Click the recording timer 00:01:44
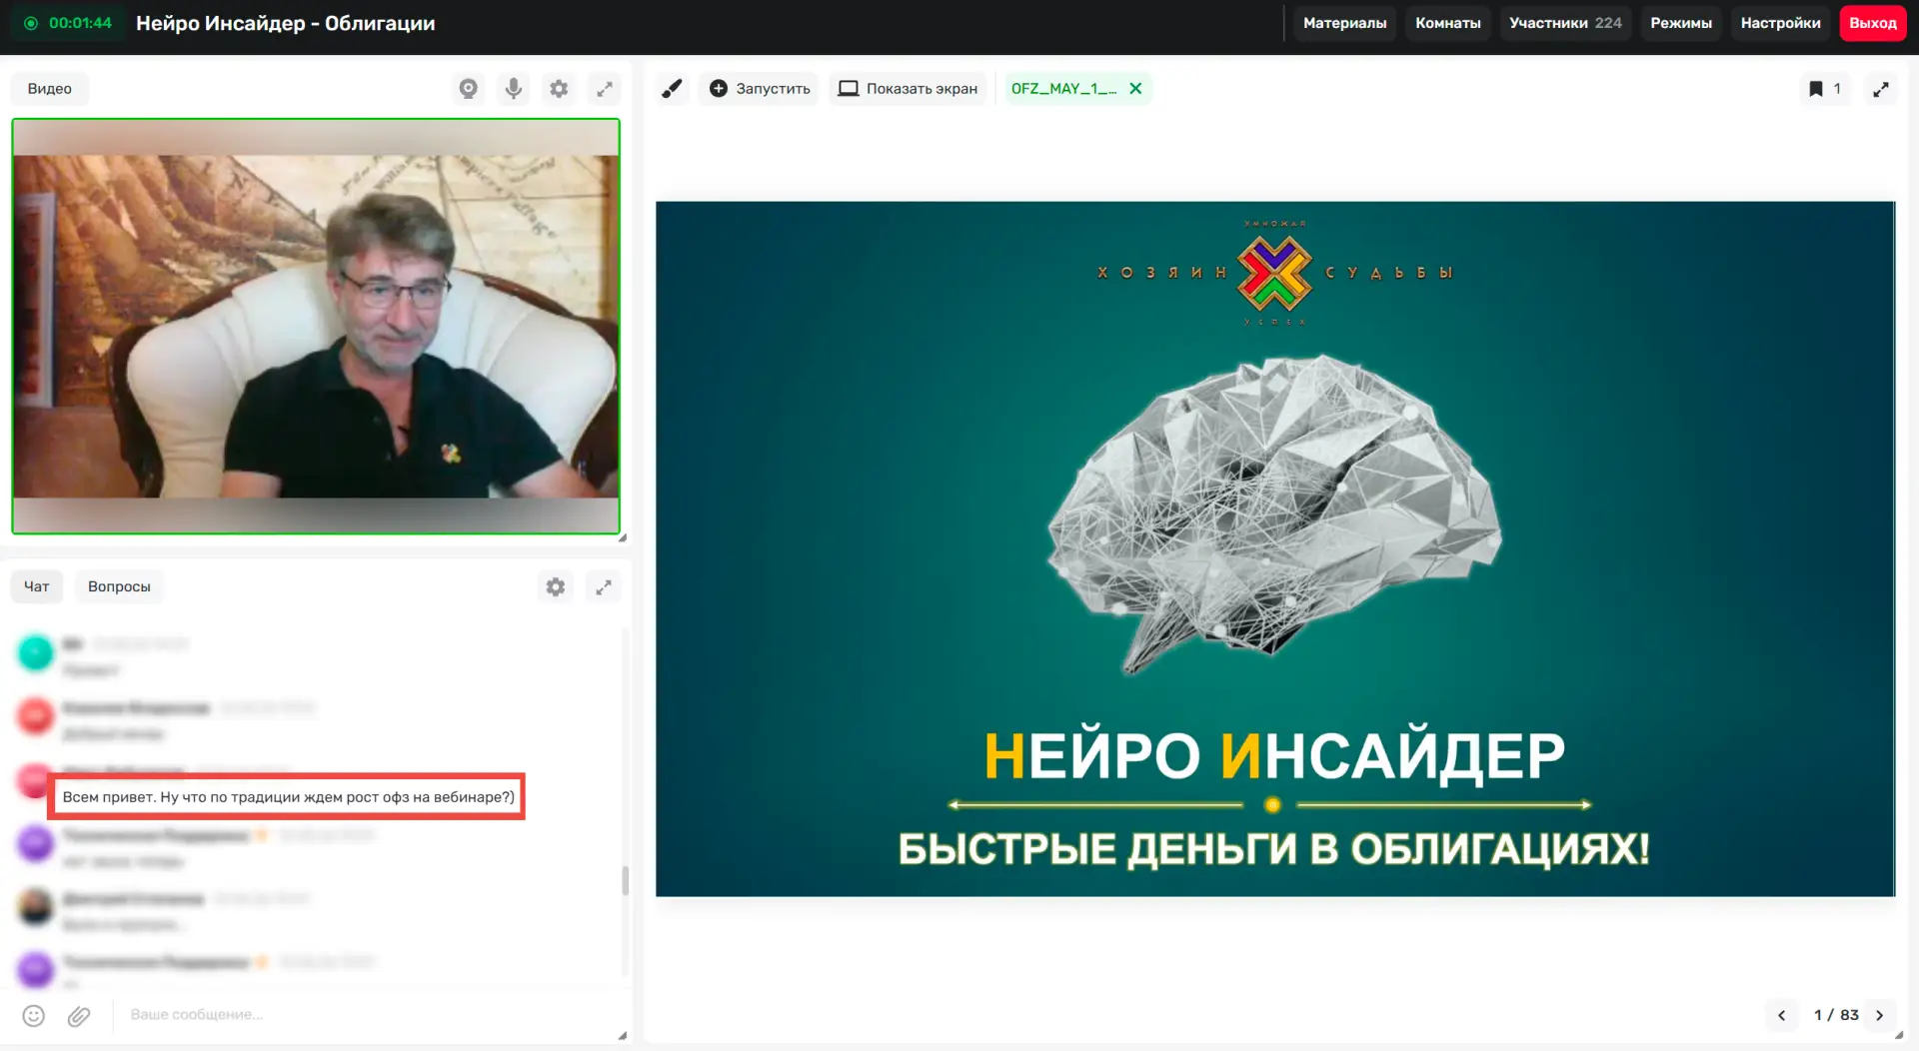 (80, 23)
